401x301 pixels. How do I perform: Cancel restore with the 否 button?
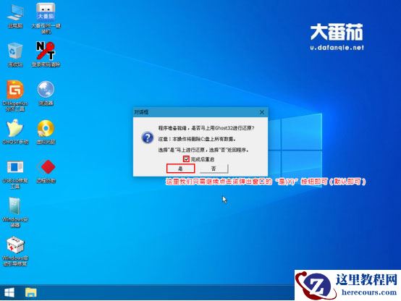click(214, 169)
